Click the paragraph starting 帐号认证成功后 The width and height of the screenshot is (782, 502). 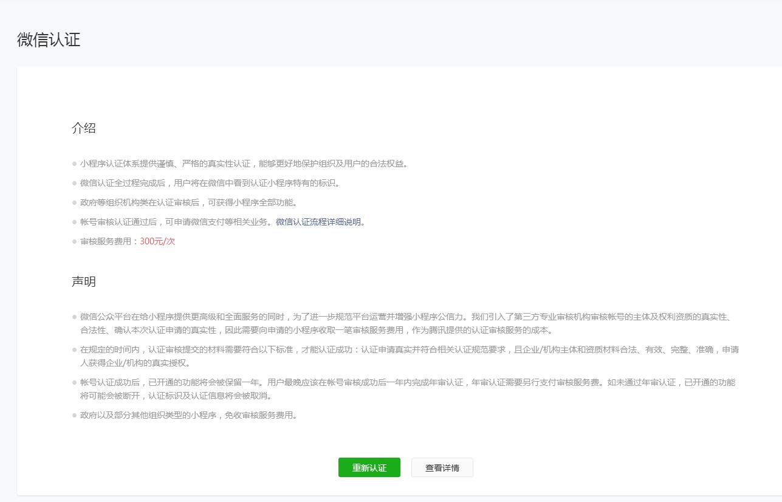click(x=408, y=389)
